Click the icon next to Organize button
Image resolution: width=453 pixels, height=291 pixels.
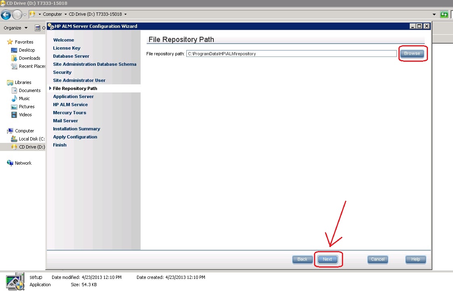pos(38,28)
